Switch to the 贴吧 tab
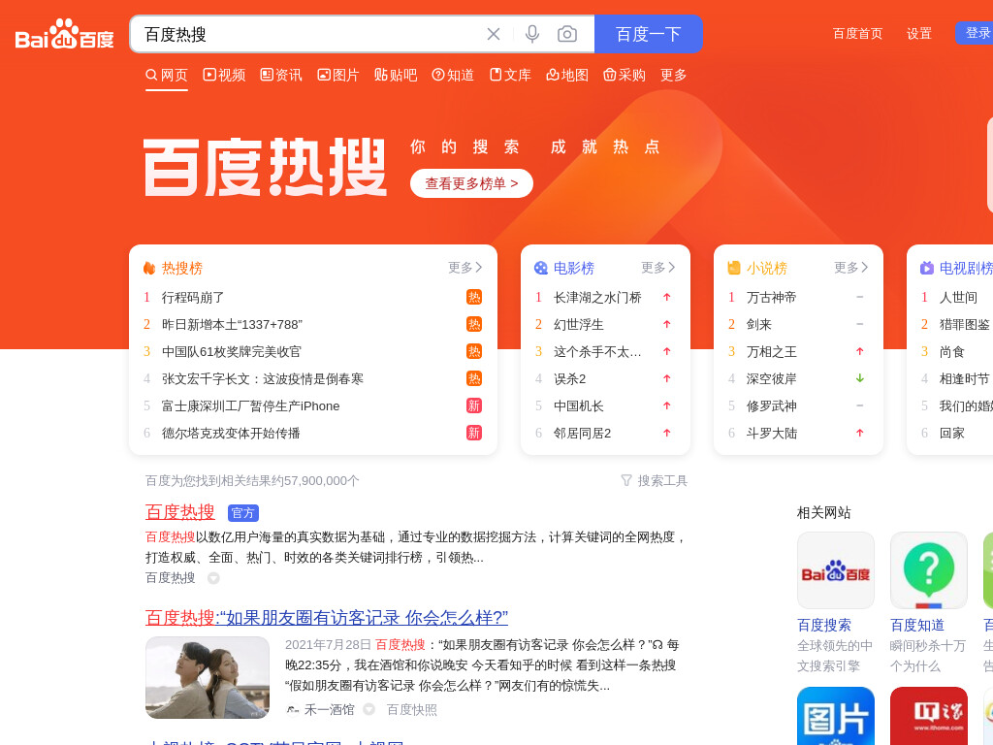 (x=396, y=76)
